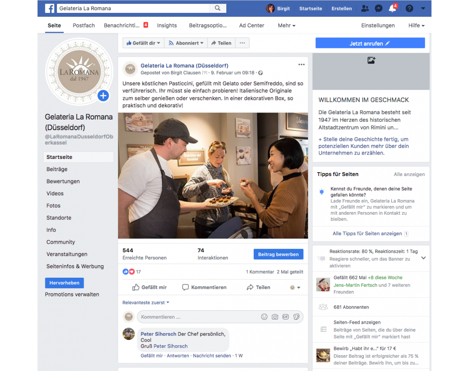Switch to the Insights tab
The image size is (469, 371).
167,25
